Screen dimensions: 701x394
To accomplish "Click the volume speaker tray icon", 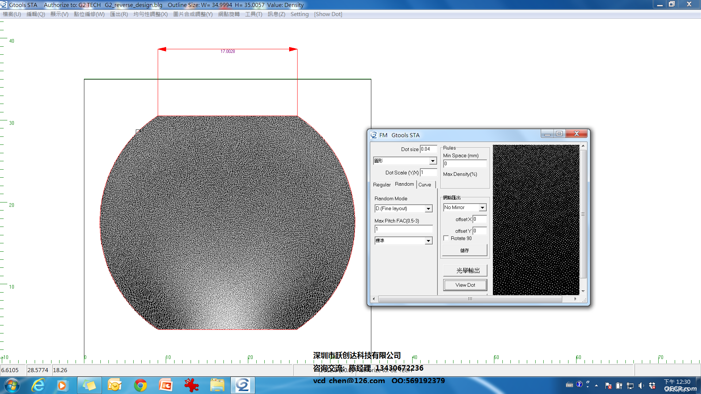I will pos(641,386).
